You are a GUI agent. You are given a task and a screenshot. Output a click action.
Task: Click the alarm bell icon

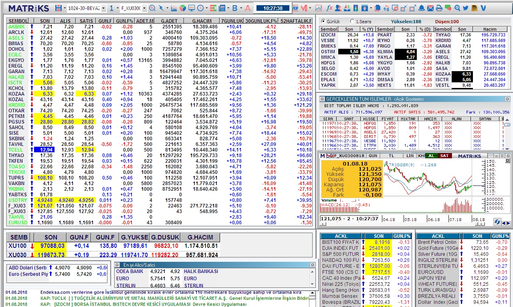422,8
